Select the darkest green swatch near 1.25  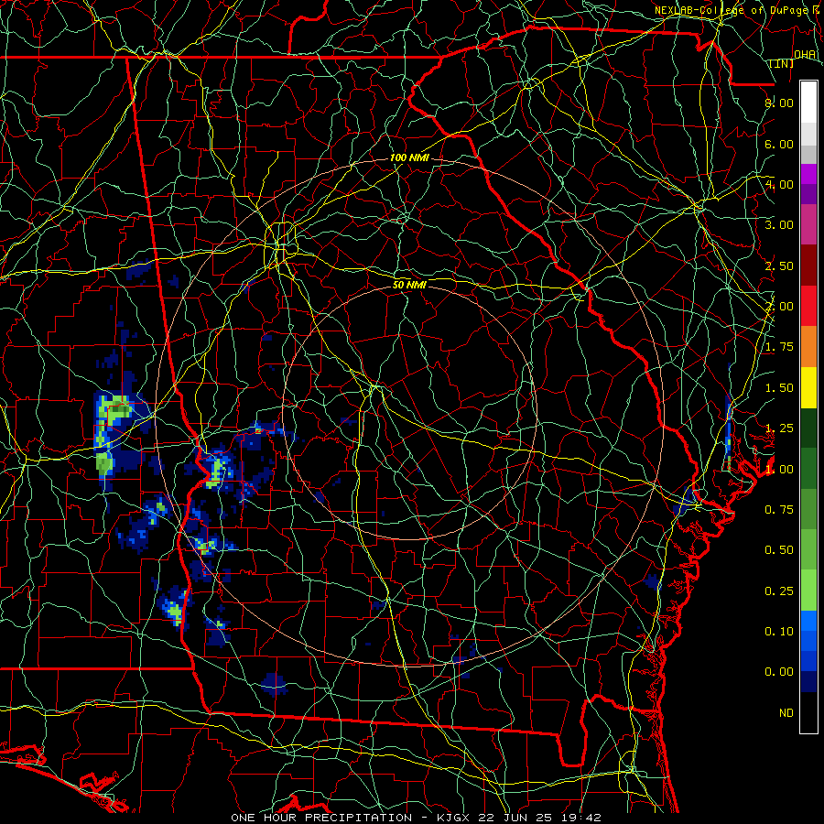808,428
